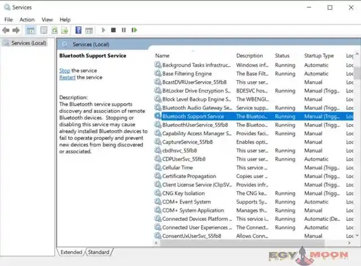The width and height of the screenshot is (361, 266).
Task: Click the Start Service play icon
Action: (x=103, y=30)
